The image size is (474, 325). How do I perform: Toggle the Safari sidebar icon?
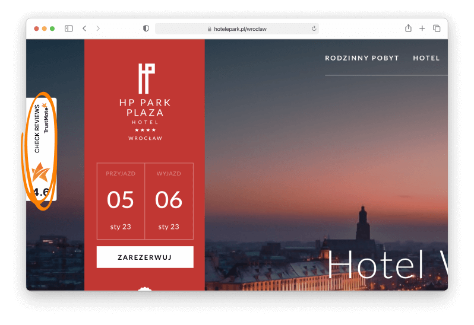69,28
